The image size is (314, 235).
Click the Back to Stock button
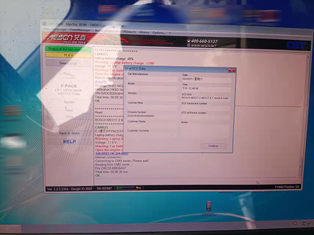point(69,133)
